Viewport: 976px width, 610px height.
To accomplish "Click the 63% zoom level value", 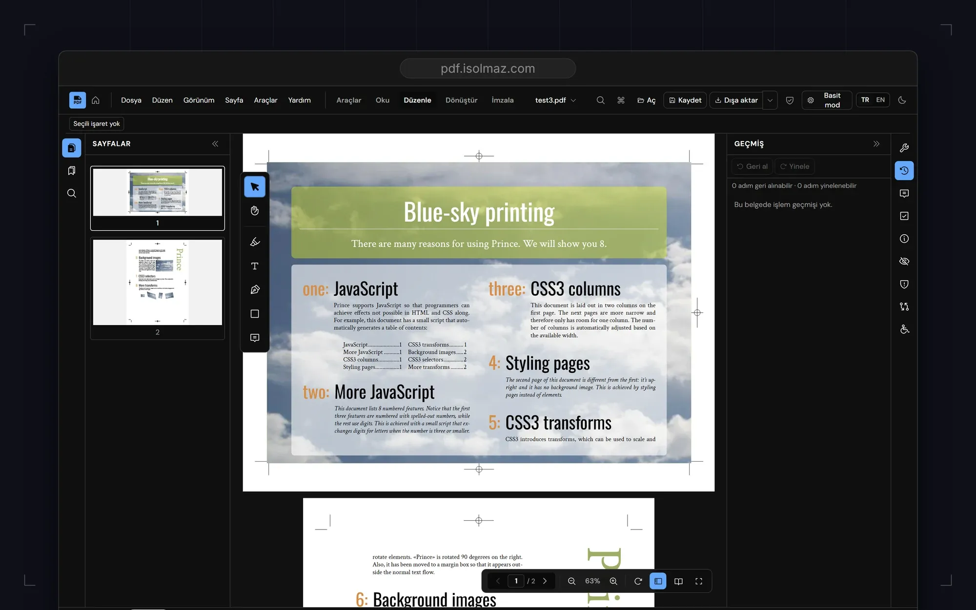I will pos(592,581).
